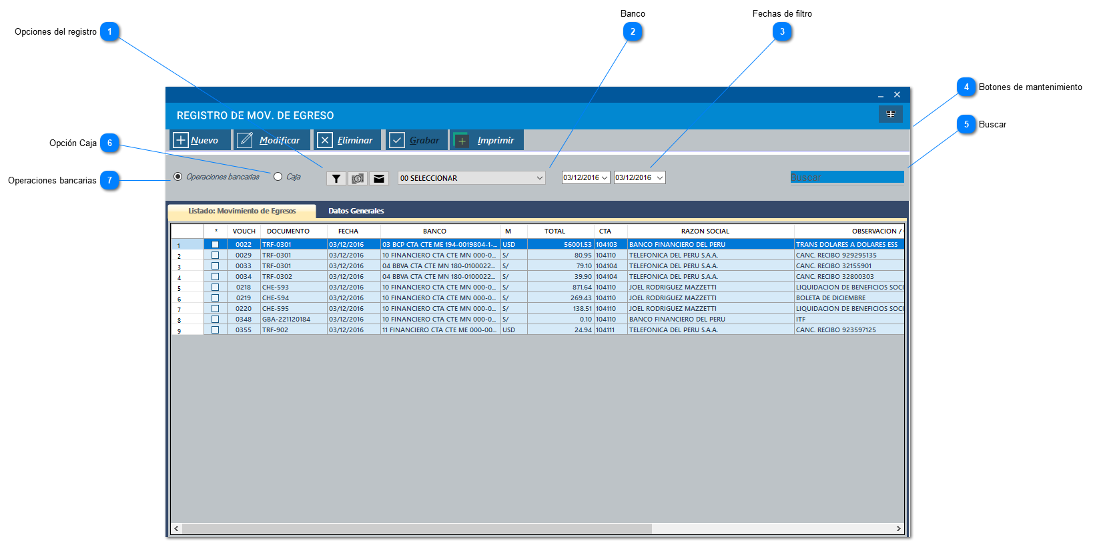Screen dimensions: 1093x543
Task: Check the box for voucher 0348
Action: tap(216, 320)
